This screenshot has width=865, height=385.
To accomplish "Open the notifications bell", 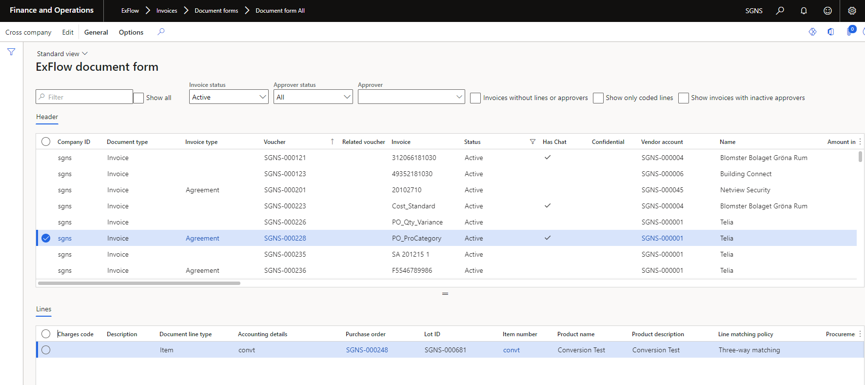I will (x=804, y=10).
